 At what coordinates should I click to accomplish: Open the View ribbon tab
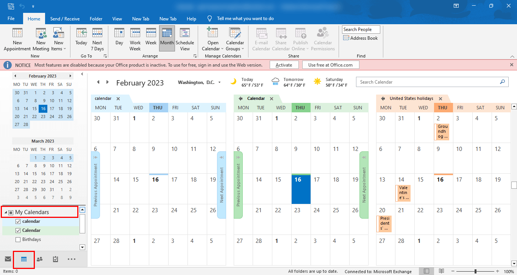[x=117, y=19]
